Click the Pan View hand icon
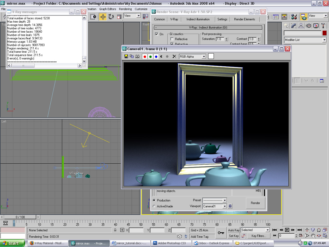The height and width of the screenshot is (247, 329). (313, 236)
